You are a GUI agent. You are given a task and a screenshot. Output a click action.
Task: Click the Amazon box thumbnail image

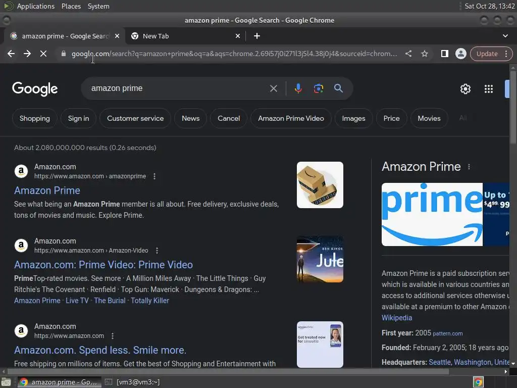tap(320, 185)
